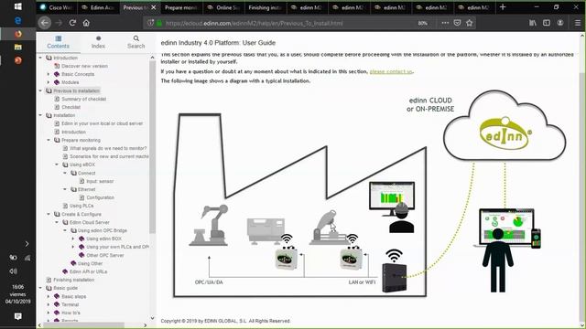
Task: Click the Connect node book icon
Action: 73,173
